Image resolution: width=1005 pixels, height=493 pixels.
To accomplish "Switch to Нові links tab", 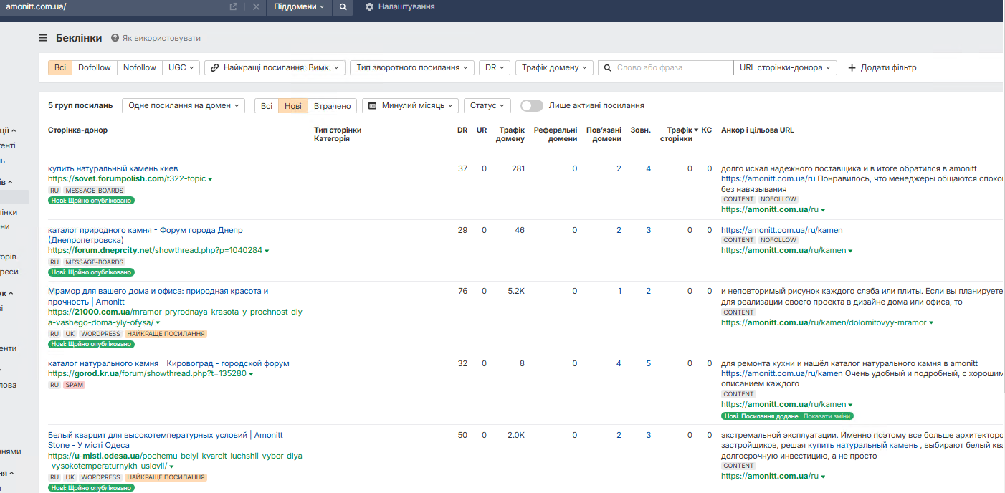I will pyautogui.click(x=293, y=105).
